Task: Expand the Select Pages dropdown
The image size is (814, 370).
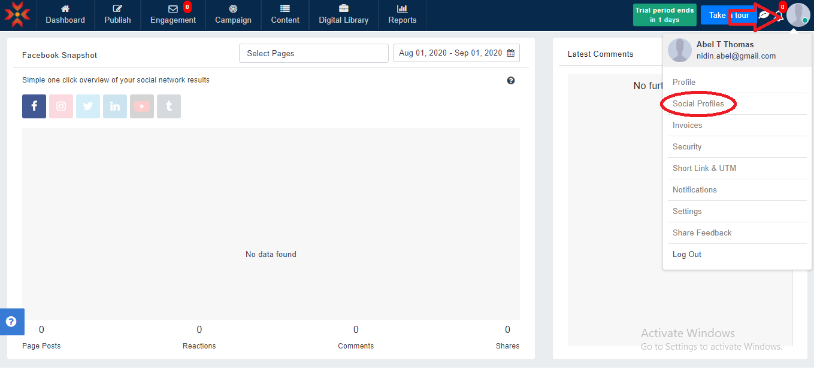Action: click(x=313, y=53)
